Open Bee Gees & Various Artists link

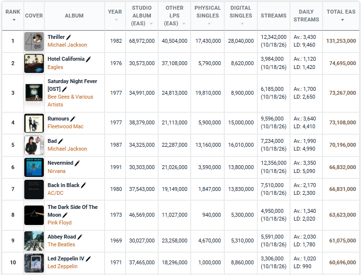click(x=70, y=101)
